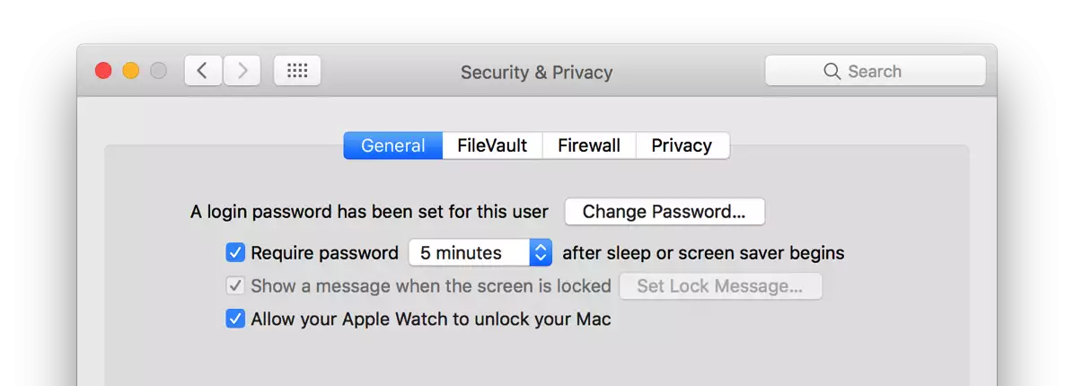
Task: Click the gray zoom window button
Action: 158,71
